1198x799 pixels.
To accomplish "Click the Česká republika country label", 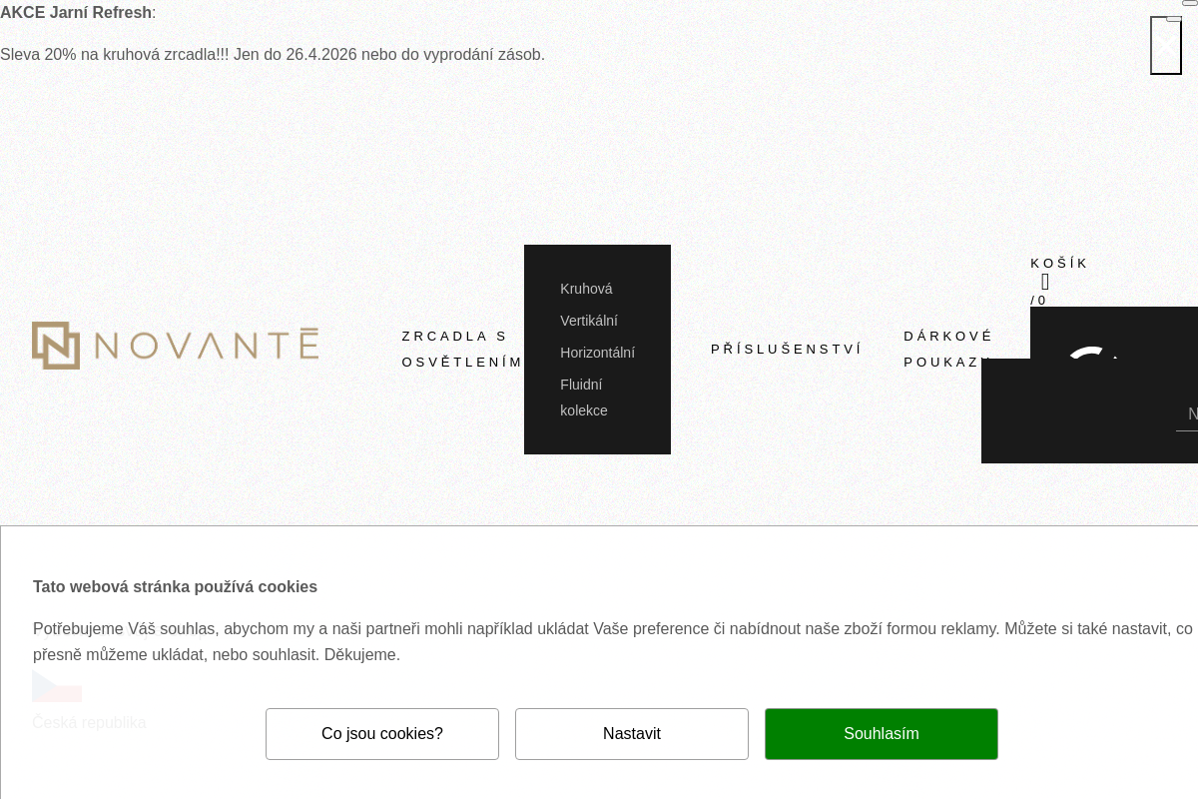I will point(89,722).
